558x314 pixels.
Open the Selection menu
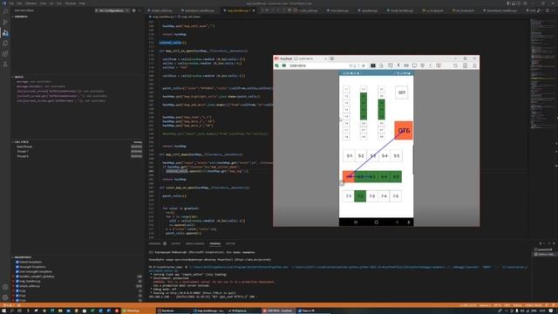[x=31, y=3]
